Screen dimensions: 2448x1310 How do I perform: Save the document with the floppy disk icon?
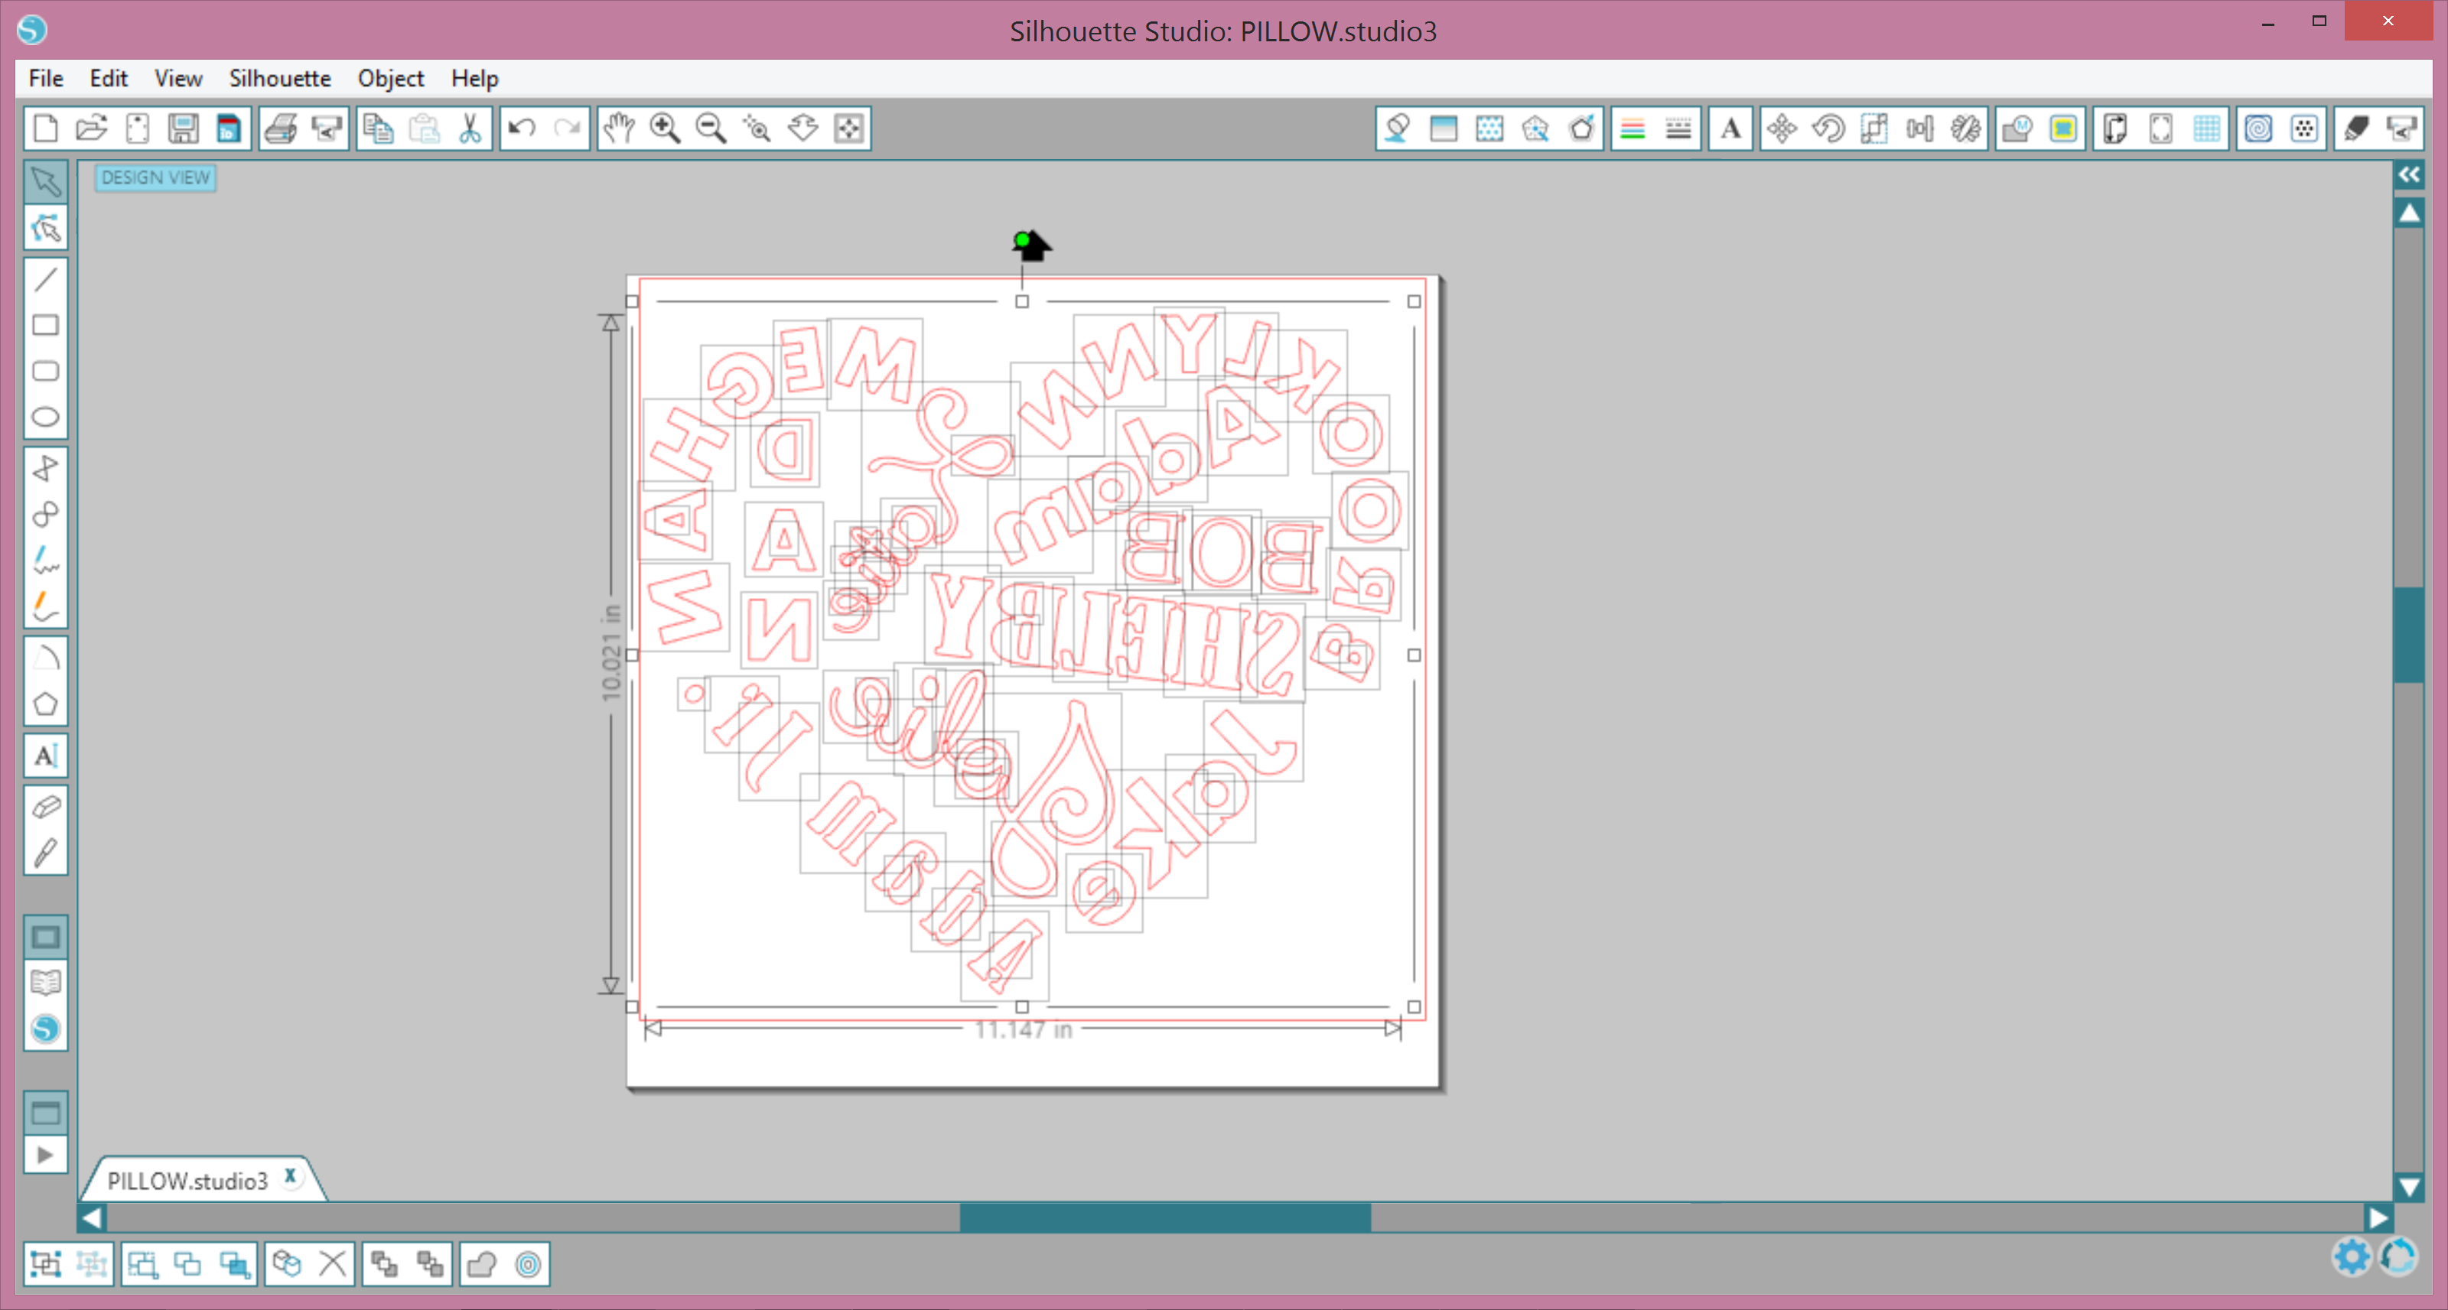pos(183,128)
